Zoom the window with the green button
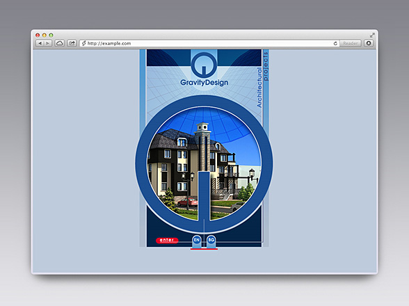Screen dimensions: 409x306 51,35
